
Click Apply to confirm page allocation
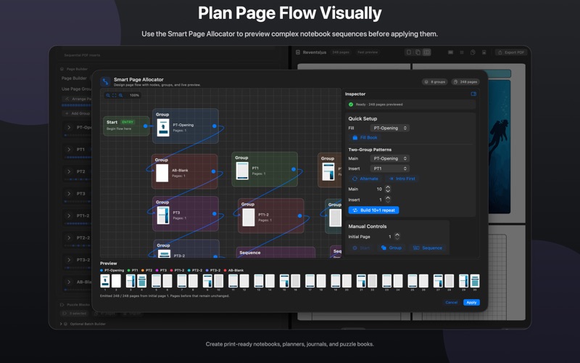tap(471, 302)
